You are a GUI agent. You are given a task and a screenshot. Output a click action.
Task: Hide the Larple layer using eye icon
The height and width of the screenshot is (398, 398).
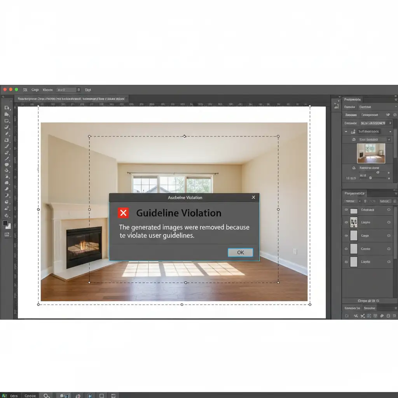346,223
